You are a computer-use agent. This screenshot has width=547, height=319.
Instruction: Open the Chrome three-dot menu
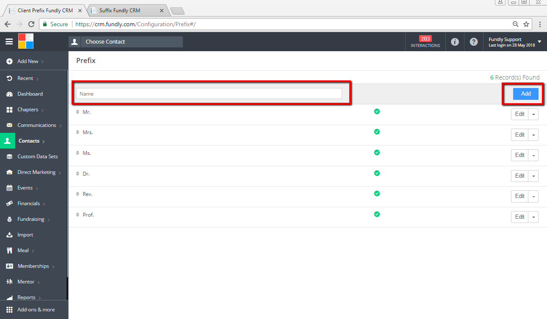[540, 24]
